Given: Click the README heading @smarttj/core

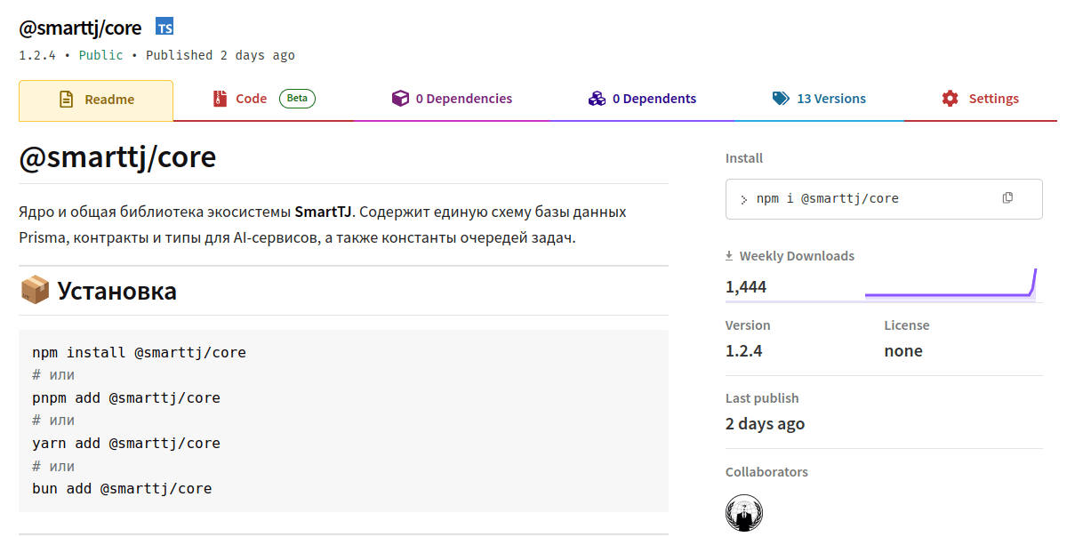Looking at the screenshot, I should tap(117, 158).
